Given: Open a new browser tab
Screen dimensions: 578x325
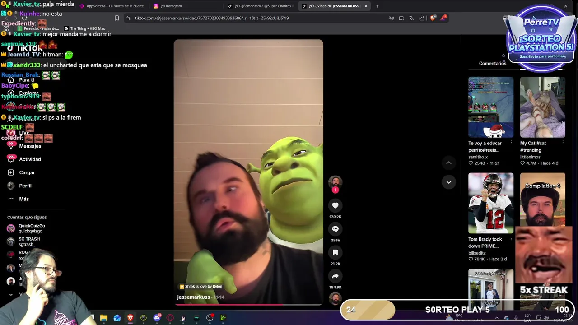Looking at the screenshot, I should pos(377,6).
